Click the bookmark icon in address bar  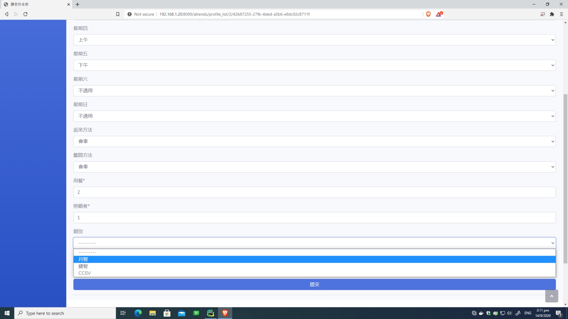tap(118, 14)
